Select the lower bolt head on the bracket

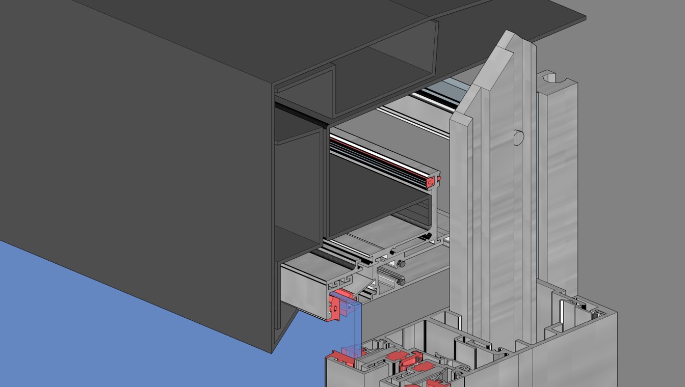tap(402, 282)
